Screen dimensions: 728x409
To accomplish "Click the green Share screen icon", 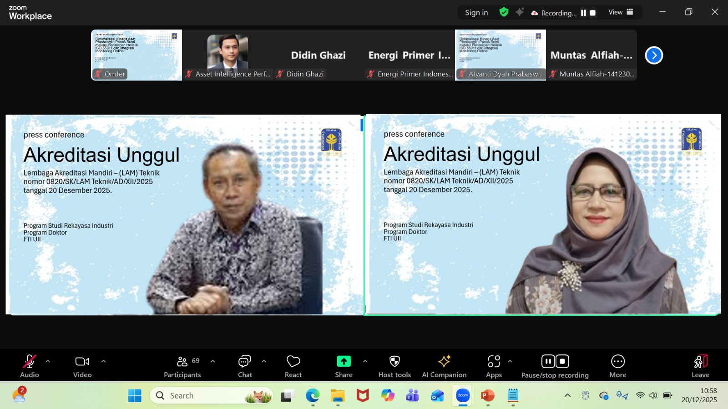I will click(x=344, y=361).
